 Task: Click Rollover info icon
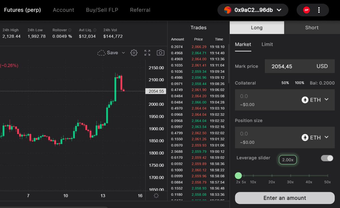coord(70,30)
